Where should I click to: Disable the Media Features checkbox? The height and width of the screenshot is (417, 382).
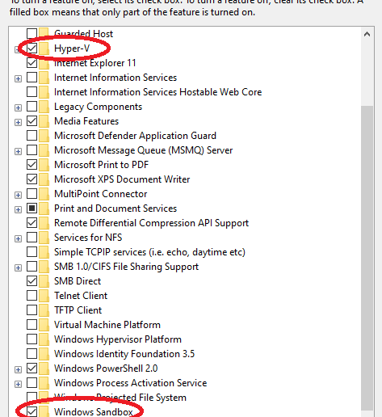pyautogui.click(x=31, y=121)
